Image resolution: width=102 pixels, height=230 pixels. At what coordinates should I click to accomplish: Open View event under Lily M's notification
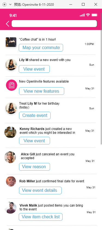click(x=34, y=69)
